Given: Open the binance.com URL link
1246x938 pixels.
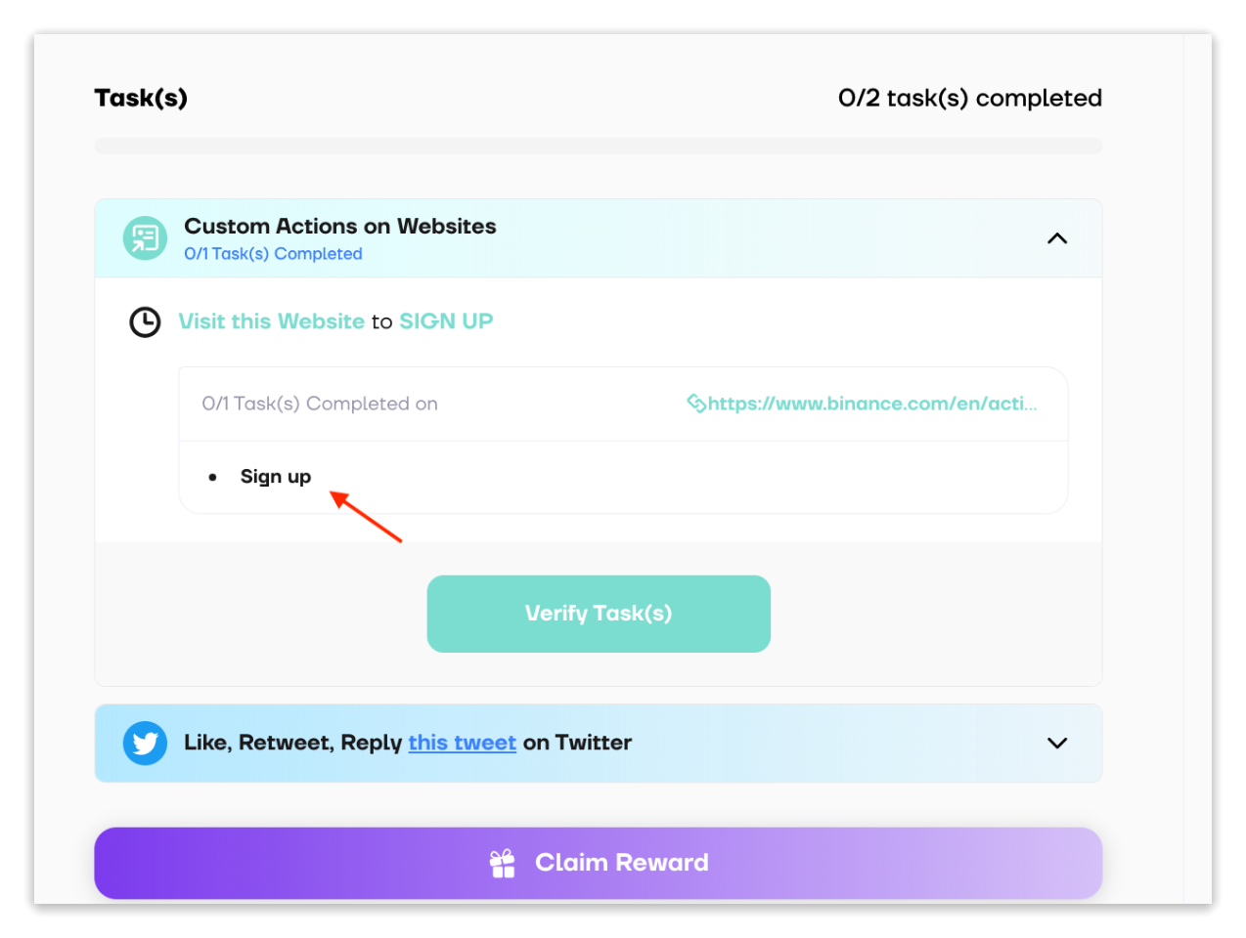Looking at the screenshot, I should [871, 404].
